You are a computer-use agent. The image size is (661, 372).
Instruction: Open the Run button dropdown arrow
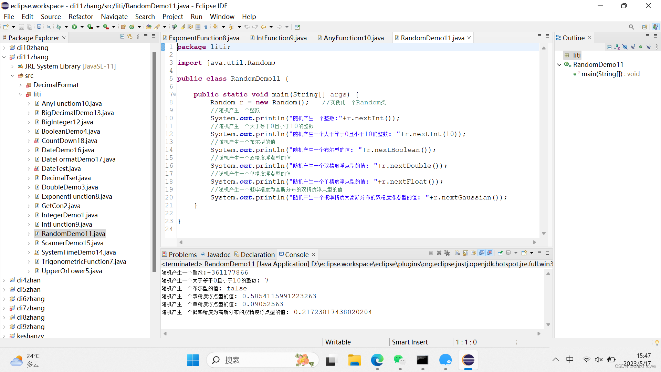click(82, 27)
